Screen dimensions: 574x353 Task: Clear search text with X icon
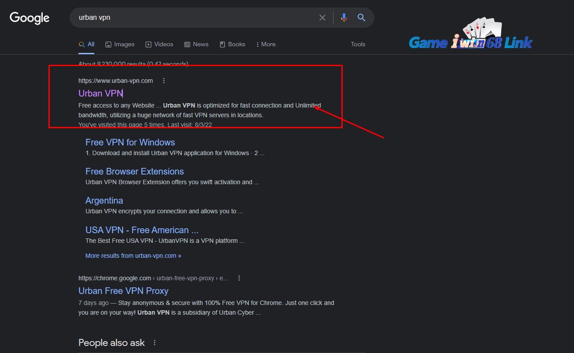322,18
